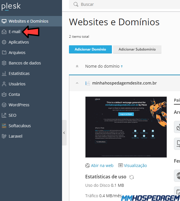Collapse all domains double-chevron
The width and height of the screenshot is (180, 201).
[x=77, y=66]
